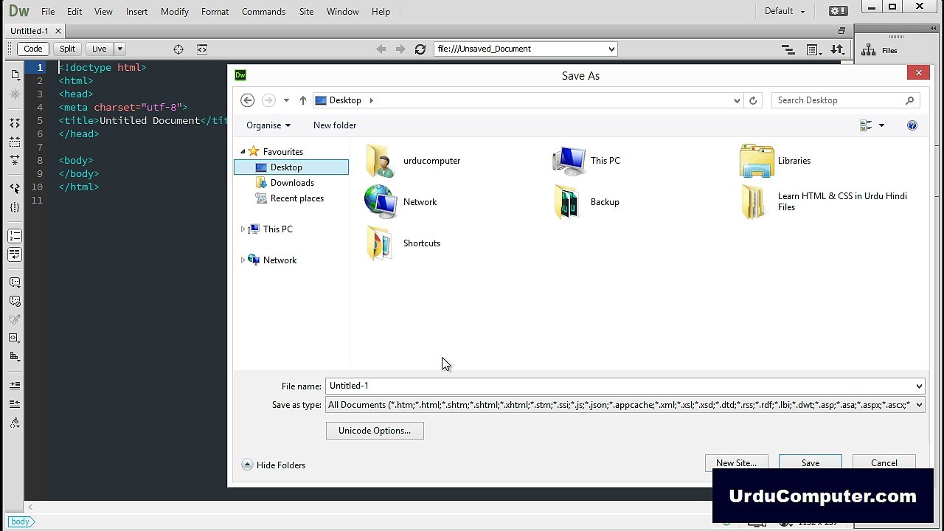Select the urducomputer folder
The height and width of the screenshot is (531, 944).
click(413, 161)
